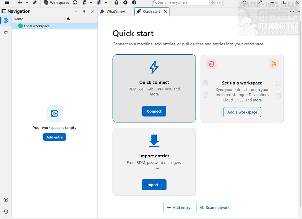Expand the new entry dropdown arrow
302x219 pixels.
click(27, 3)
